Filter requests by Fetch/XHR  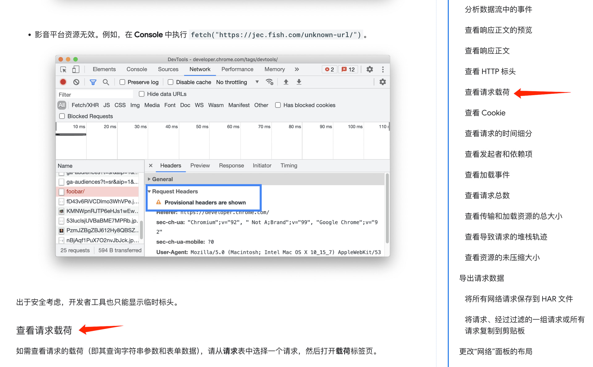(x=85, y=105)
